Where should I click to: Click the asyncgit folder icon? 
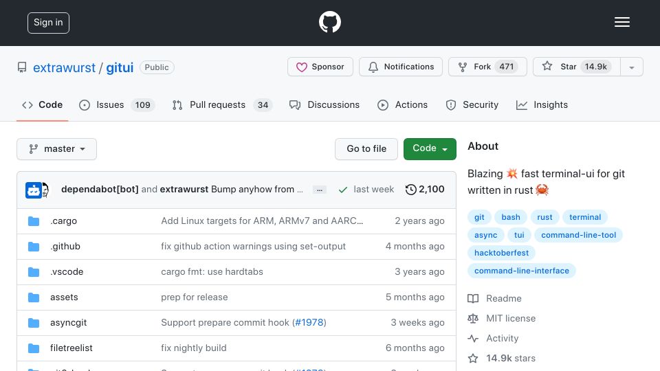coord(34,323)
